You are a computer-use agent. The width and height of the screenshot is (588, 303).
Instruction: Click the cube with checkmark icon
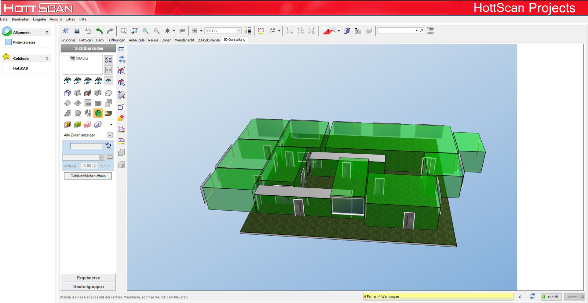pyautogui.click(x=122, y=106)
